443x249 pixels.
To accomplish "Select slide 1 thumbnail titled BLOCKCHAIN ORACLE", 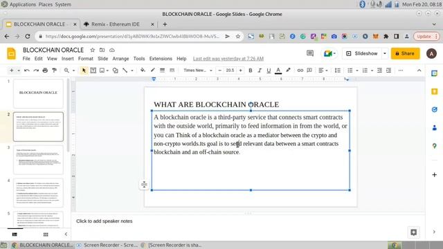I will click(x=38, y=93).
